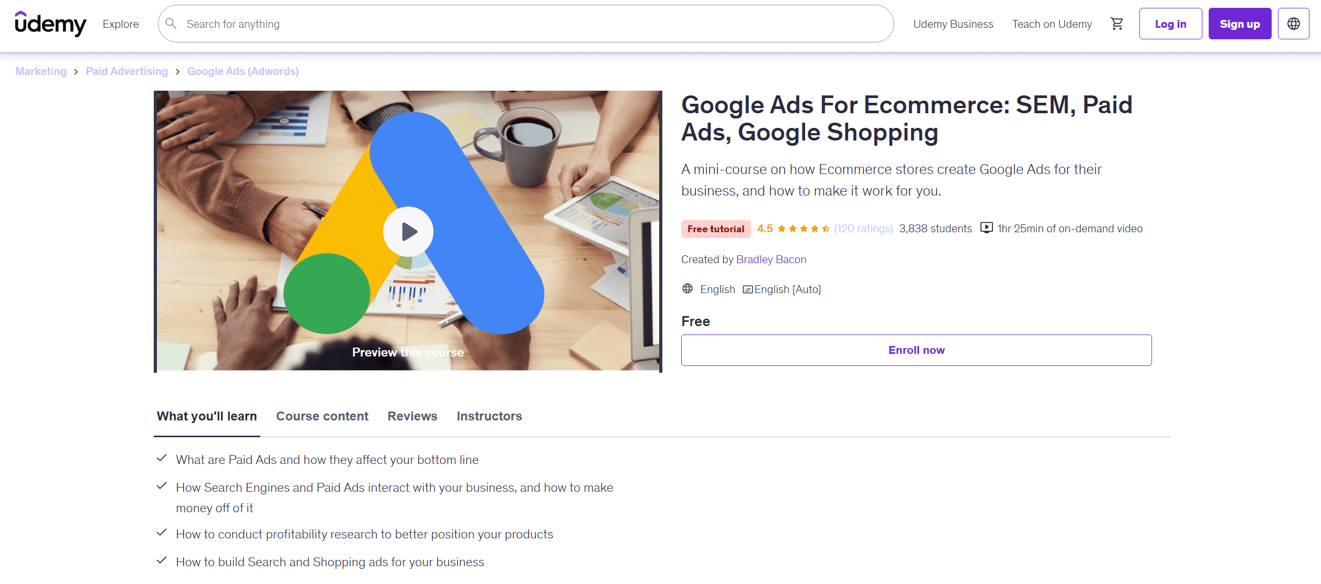Open the shopping cart
This screenshot has width=1321, height=584.
[1117, 24]
